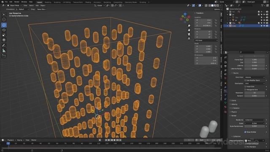Open the Modifier wrench properties tab
Viewport: 270px width, 152px height.
225,87
